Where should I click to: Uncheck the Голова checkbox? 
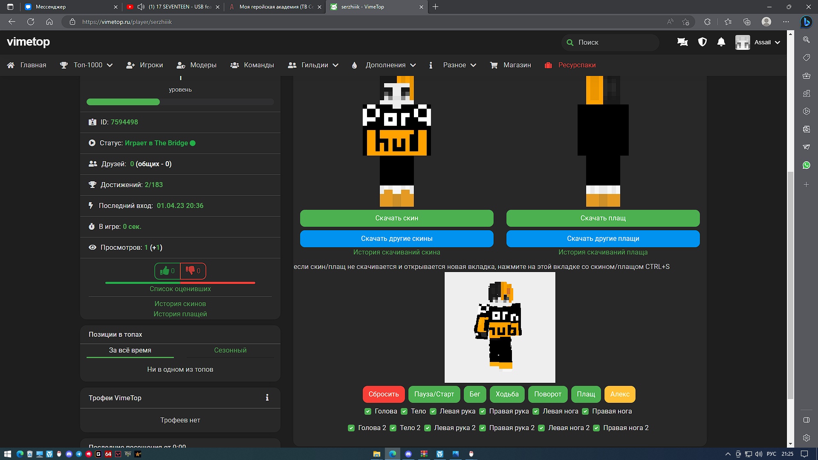coord(368,411)
